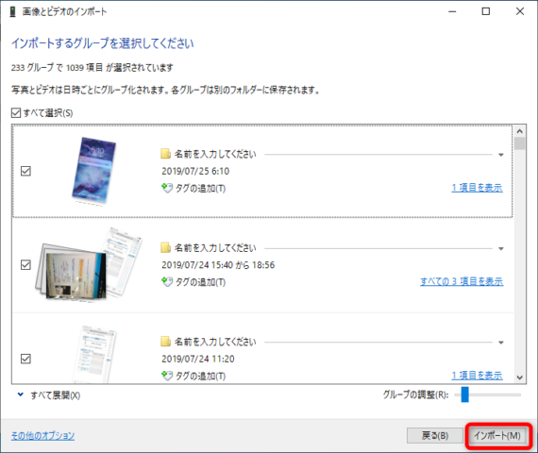Click the すべての 3 項目を表示 link
This screenshot has height=453, width=538.
pos(462,282)
